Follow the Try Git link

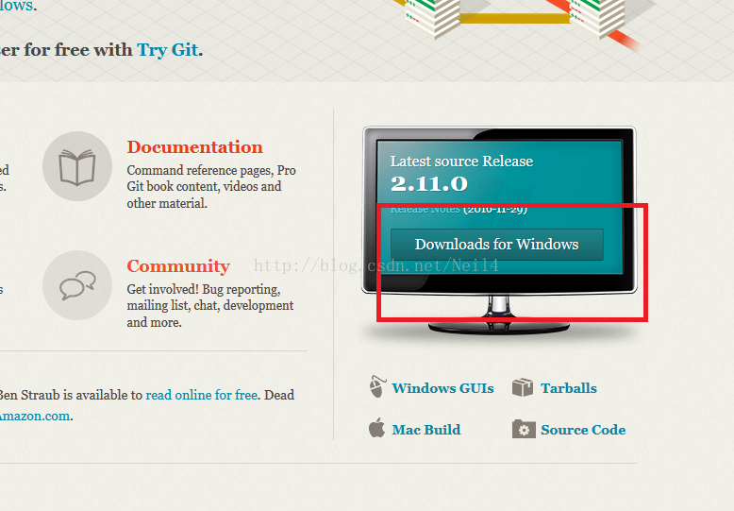click(168, 50)
